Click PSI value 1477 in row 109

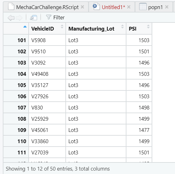coord(139,130)
